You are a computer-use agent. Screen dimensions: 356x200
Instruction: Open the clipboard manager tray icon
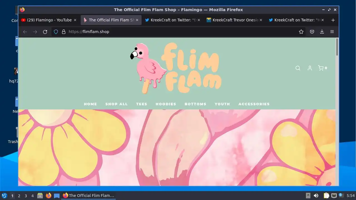pyautogui.click(x=326, y=196)
